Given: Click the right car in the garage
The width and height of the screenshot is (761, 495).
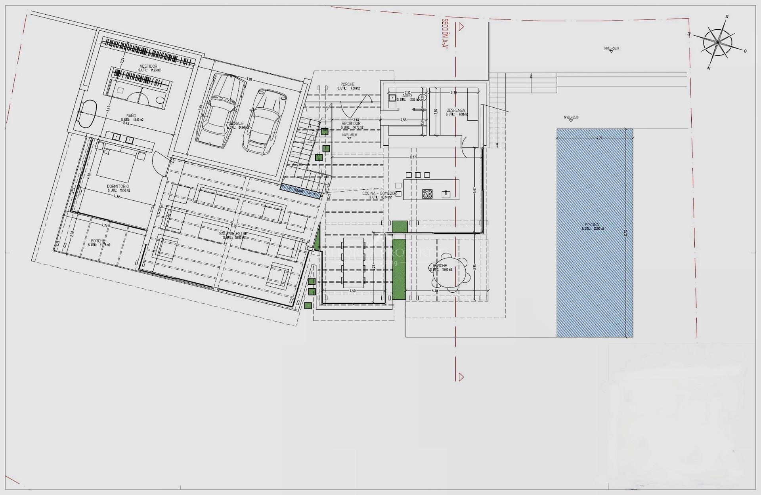Looking at the screenshot, I should click(x=264, y=121).
